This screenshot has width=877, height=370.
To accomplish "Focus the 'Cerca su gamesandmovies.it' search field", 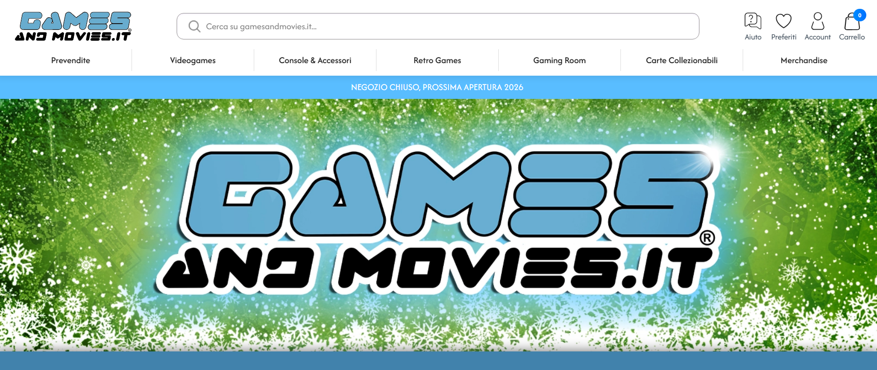I will [x=438, y=26].
